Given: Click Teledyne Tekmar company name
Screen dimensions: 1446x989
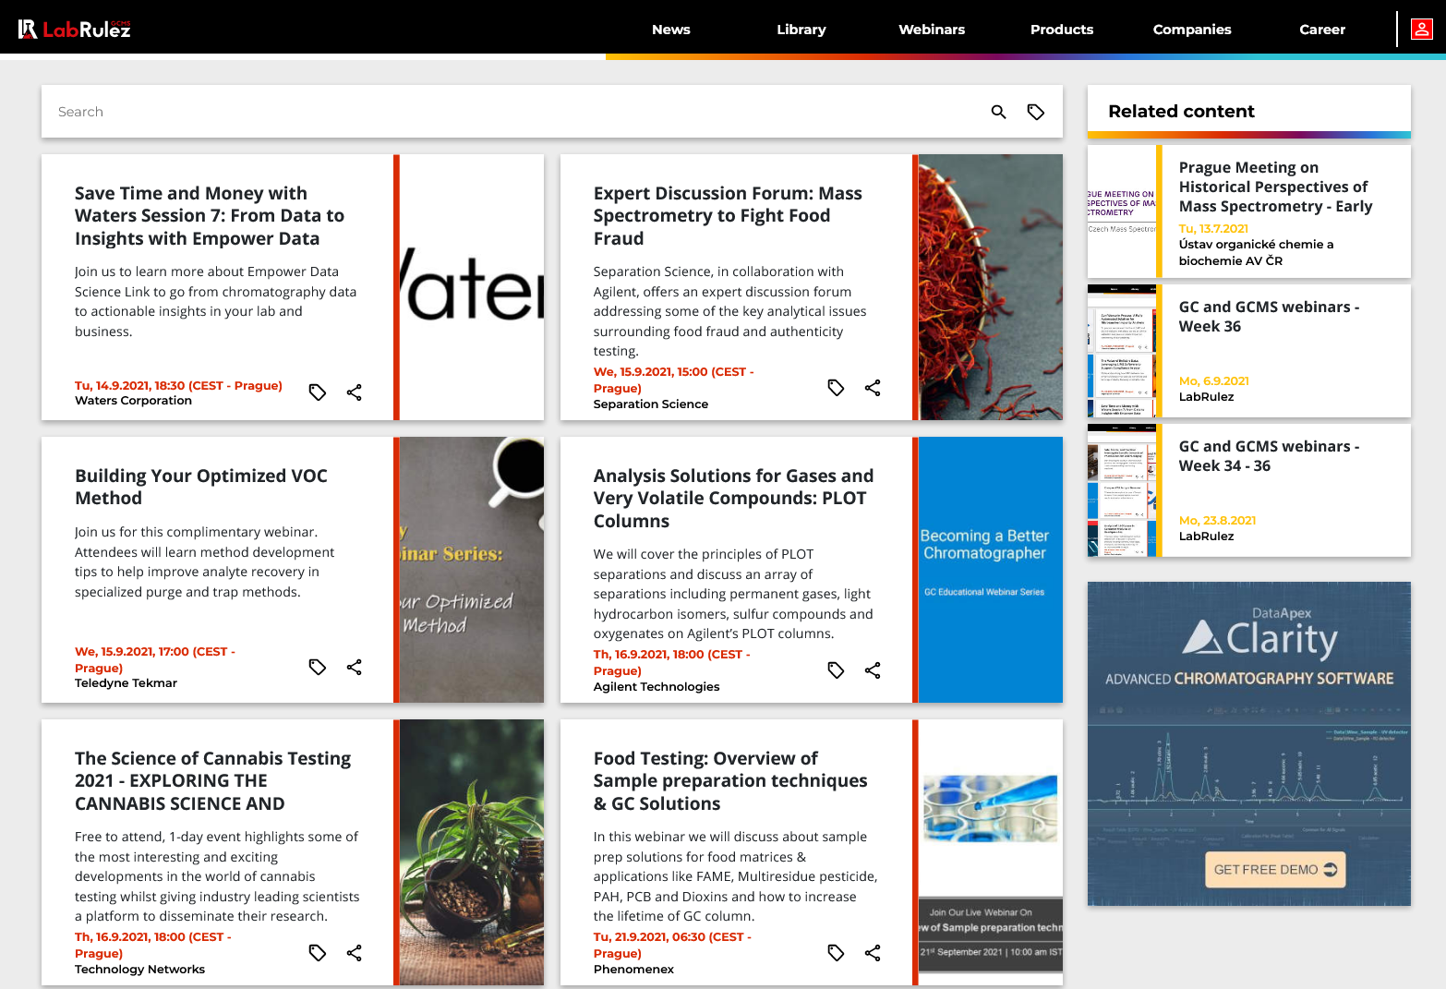Looking at the screenshot, I should pyautogui.click(x=126, y=683).
